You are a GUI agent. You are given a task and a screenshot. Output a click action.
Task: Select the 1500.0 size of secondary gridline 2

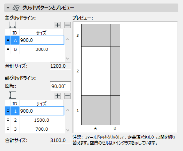42,120
